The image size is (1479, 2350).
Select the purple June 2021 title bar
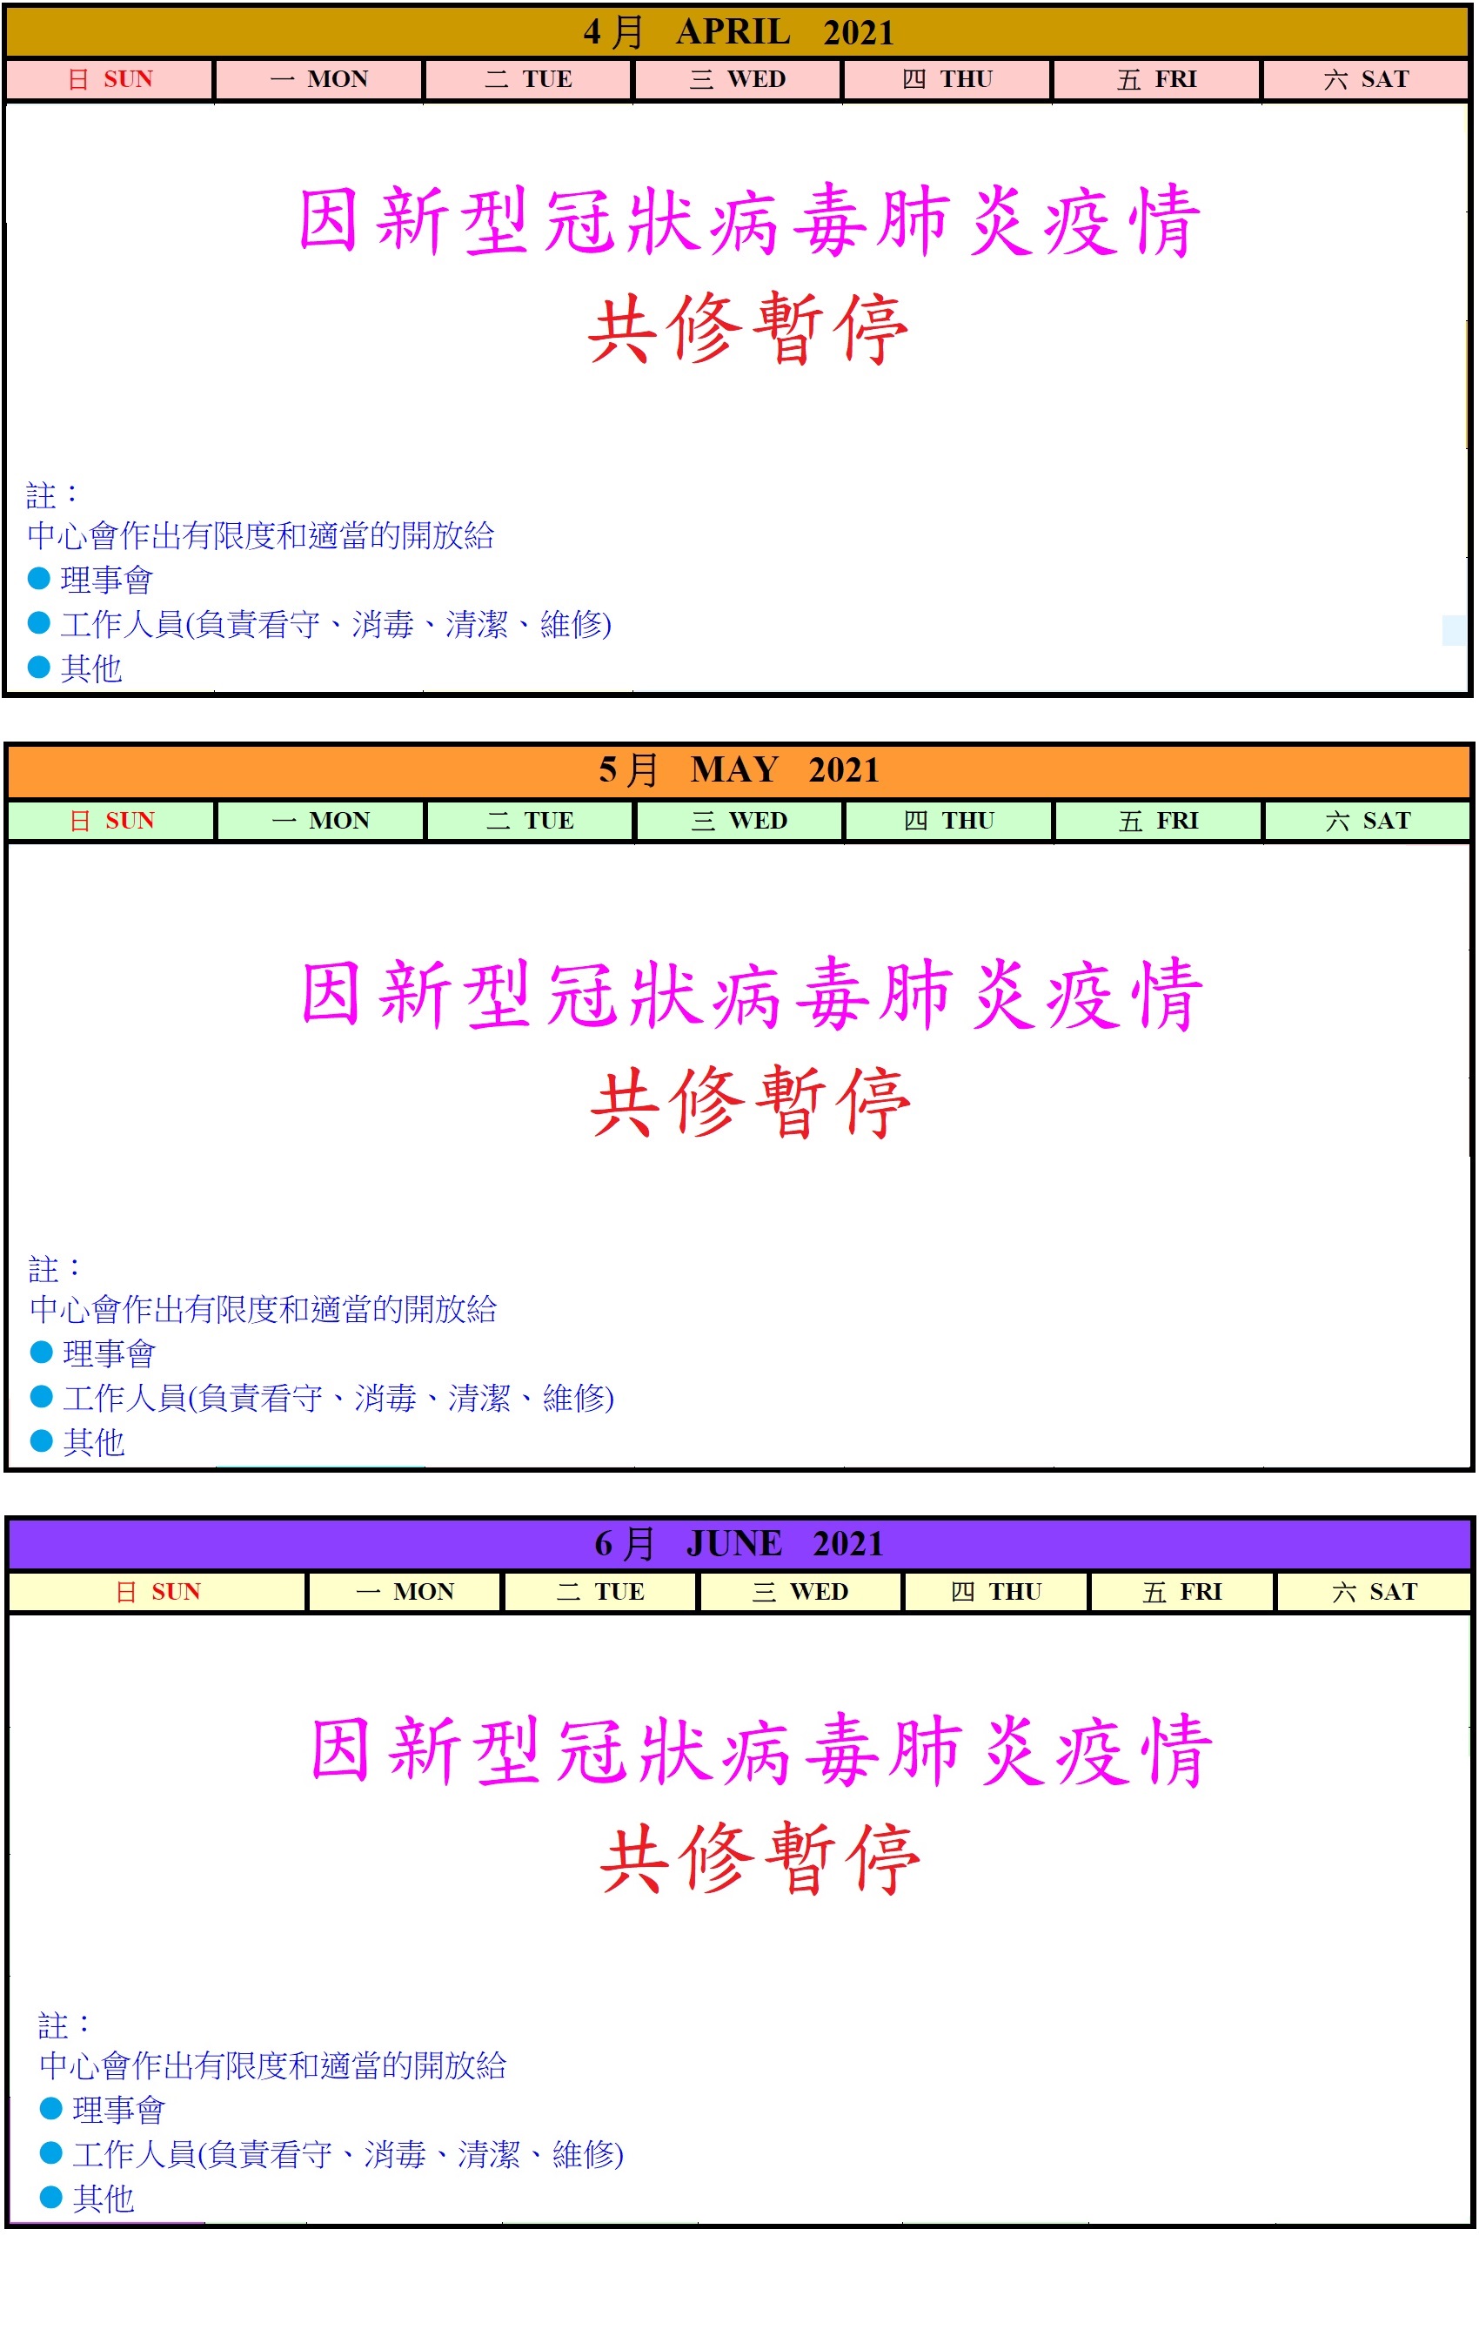pos(738,1544)
